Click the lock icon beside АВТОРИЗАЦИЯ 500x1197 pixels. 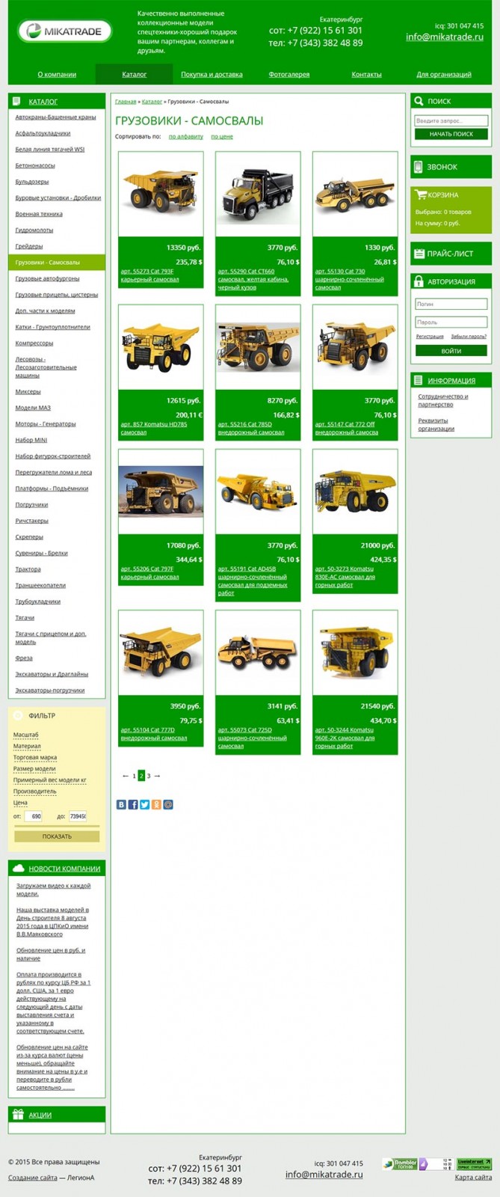[419, 281]
